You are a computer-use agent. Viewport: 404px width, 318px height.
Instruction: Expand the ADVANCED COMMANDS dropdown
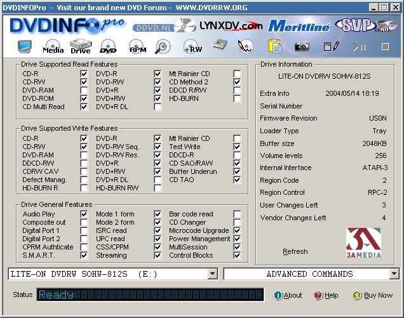(394, 274)
